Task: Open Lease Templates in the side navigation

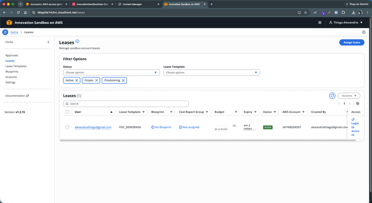Action: coord(16,66)
